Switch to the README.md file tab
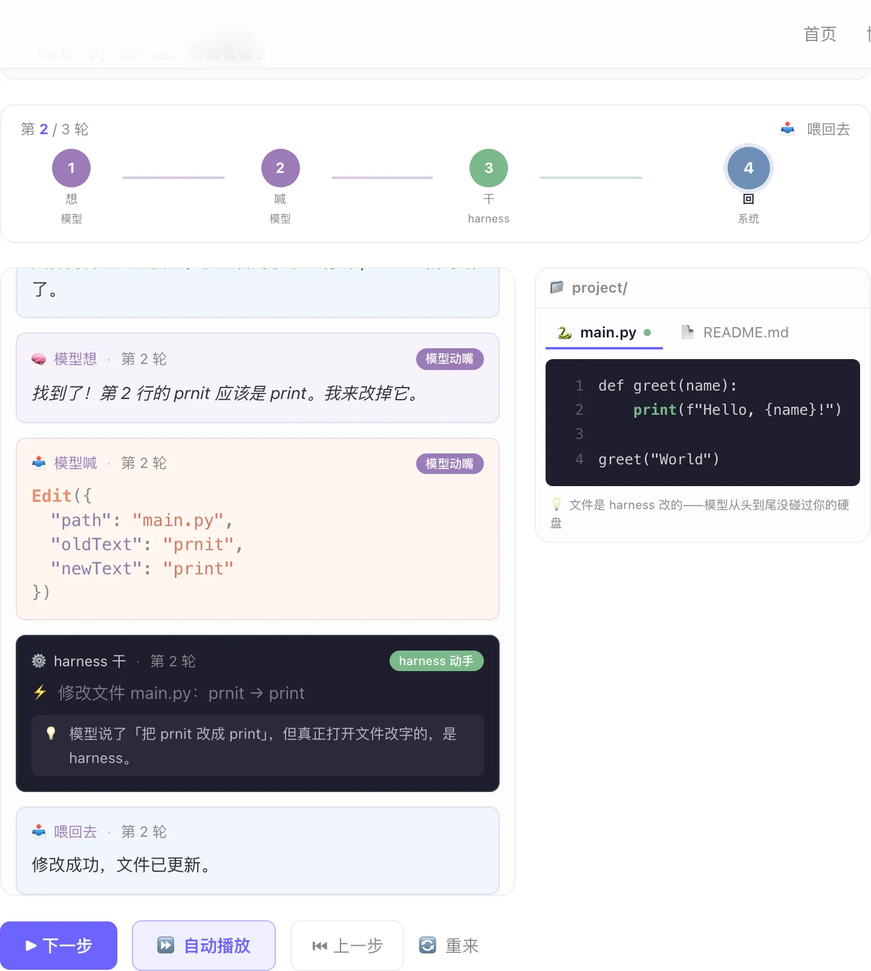Screen dimensions: 871x971 (x=735, y=333)
